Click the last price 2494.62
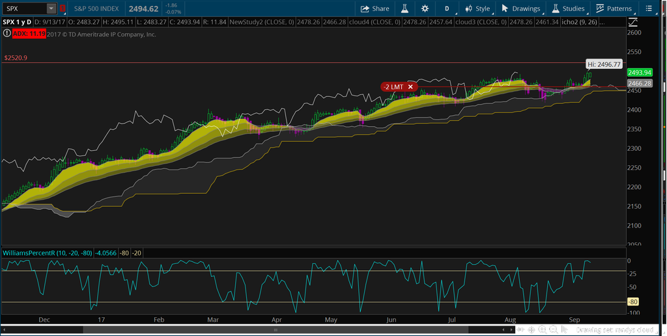Viewport: 667px width, 336px height. click(x=143, y=8)
